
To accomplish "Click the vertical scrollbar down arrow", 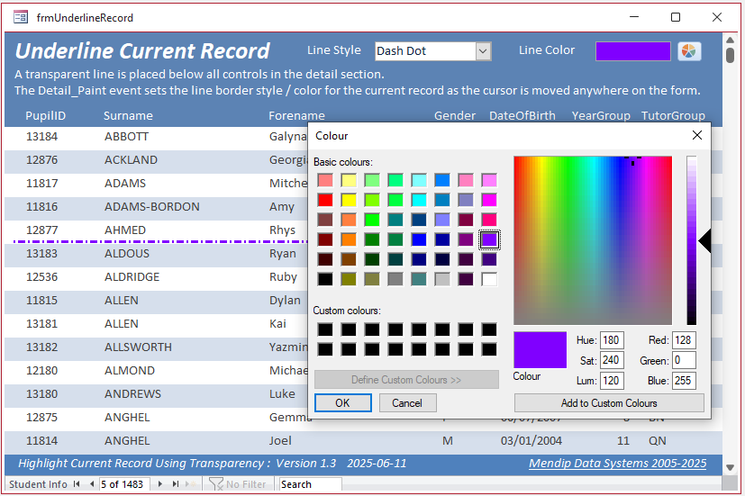I will [731, 467].
